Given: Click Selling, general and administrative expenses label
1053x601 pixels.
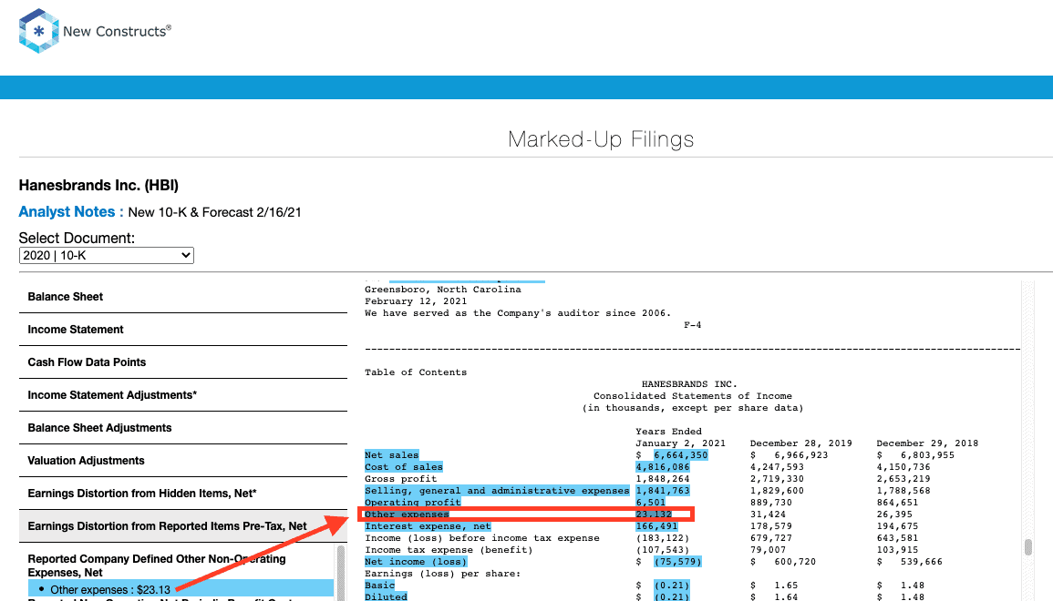Looking at the screenshot, I should click(497, 491).
